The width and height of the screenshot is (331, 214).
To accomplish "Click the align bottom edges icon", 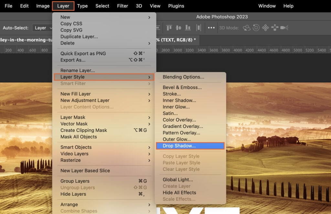I will coord(188,28).
